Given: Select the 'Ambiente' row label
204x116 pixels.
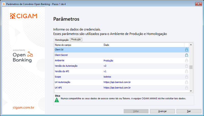Looking at the screenshot, I should pos(59,61).
